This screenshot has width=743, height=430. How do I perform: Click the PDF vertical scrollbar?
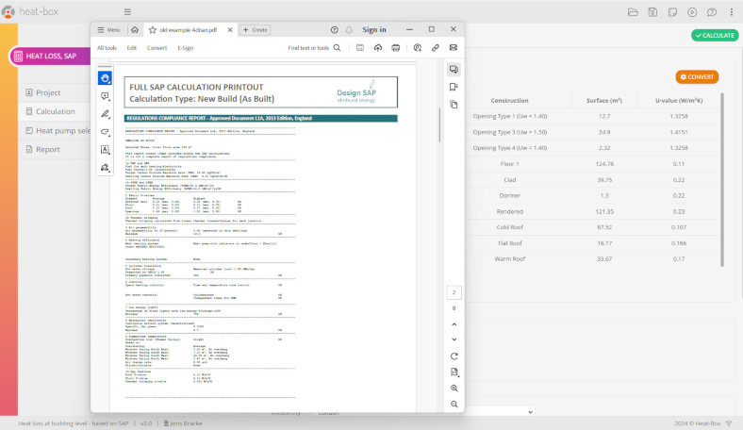tap(439, 124)
